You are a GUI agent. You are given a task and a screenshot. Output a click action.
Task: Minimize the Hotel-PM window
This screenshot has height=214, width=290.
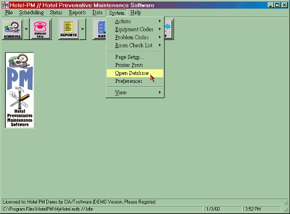click(x=271, y=5)
